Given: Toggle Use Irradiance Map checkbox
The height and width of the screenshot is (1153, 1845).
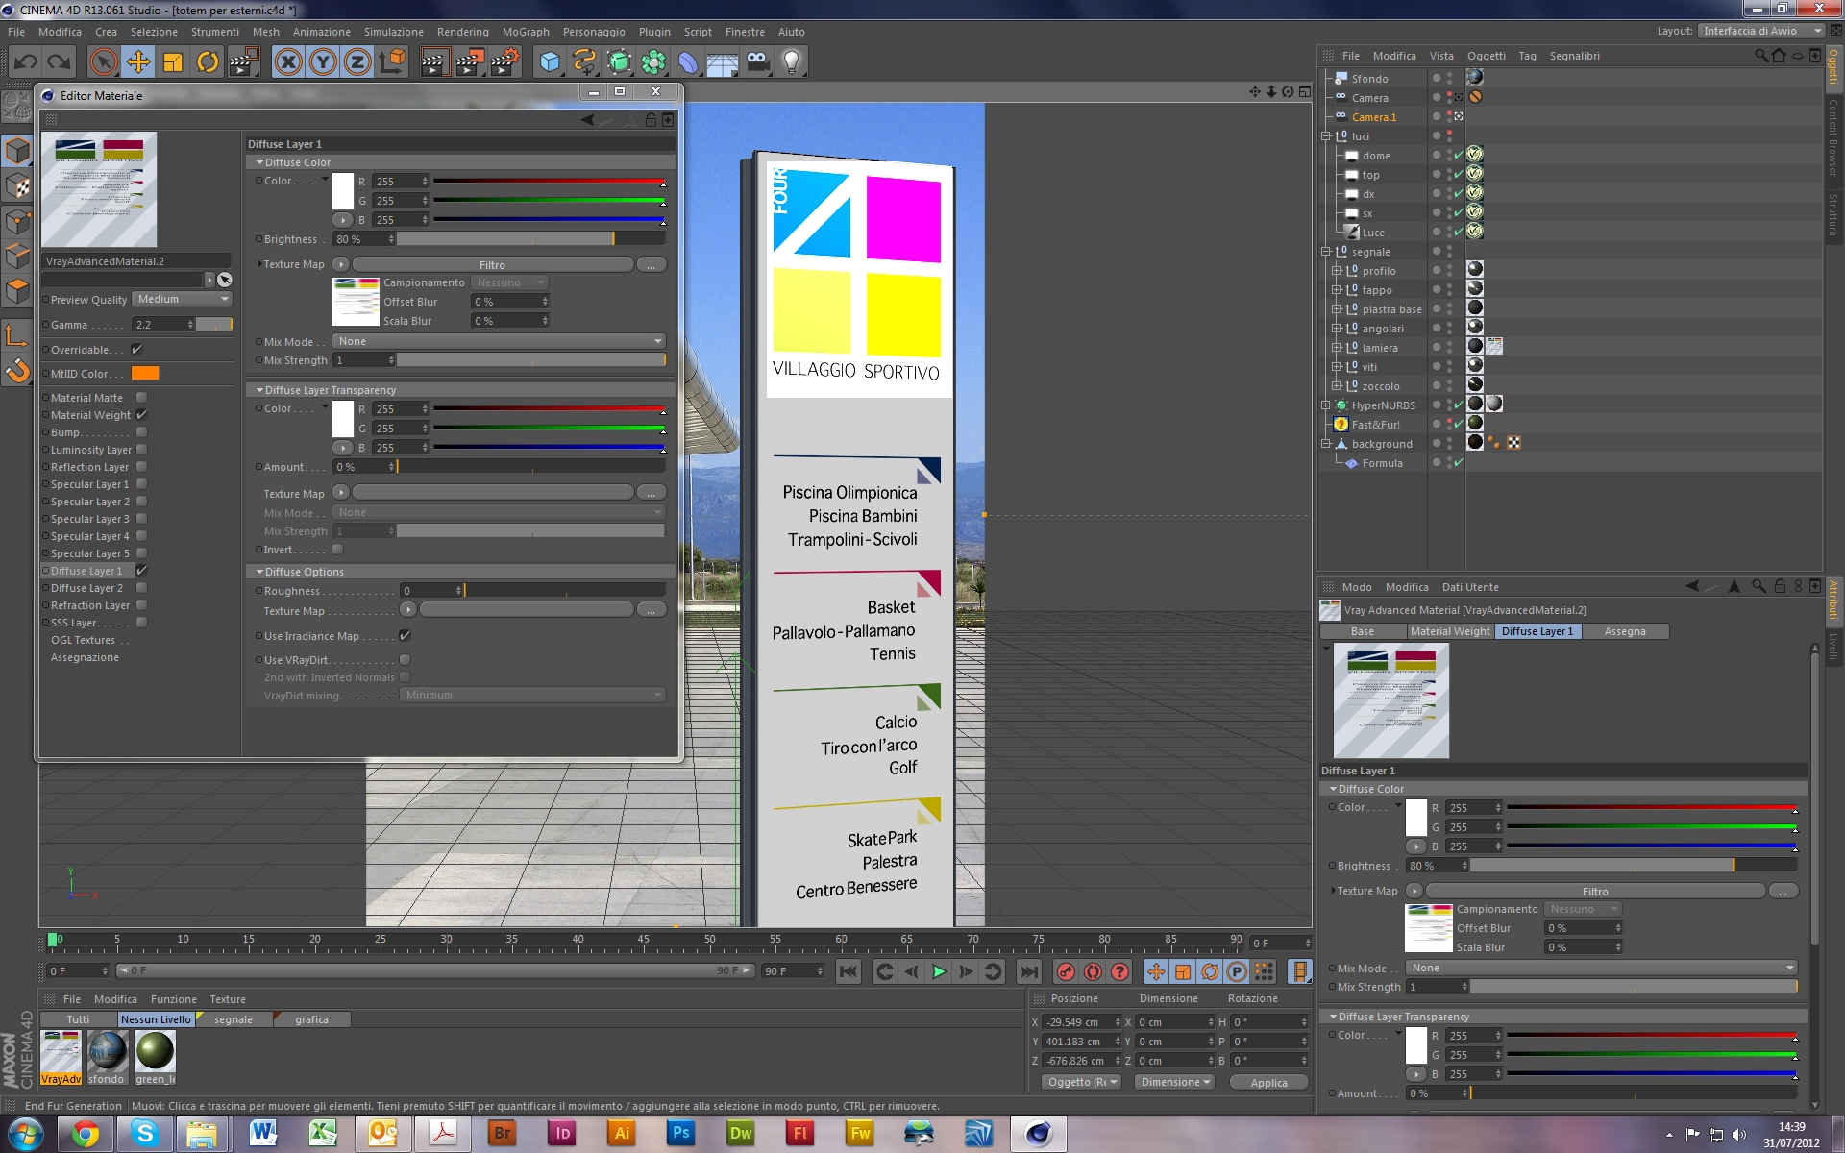Looking at the screenshot, I should (x=405, y=636).
